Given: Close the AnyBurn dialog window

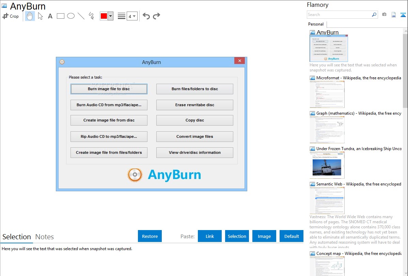Looking at the screenshot, I should click(239, 61).
